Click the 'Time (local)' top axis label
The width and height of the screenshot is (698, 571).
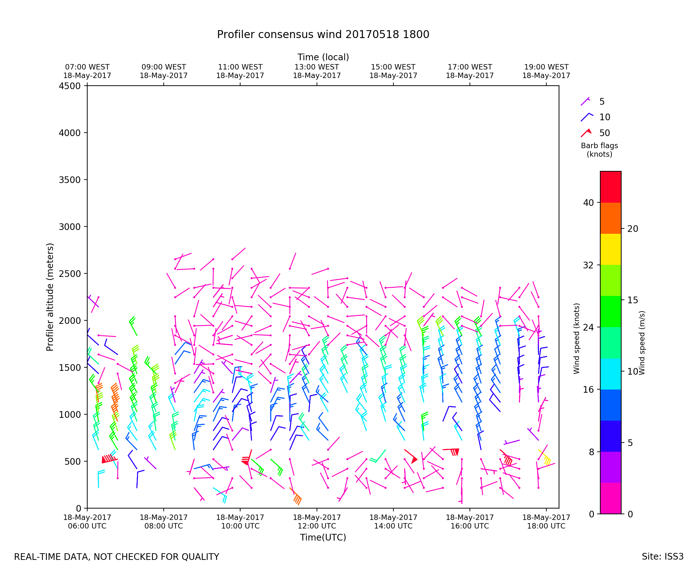click(323, 57)
